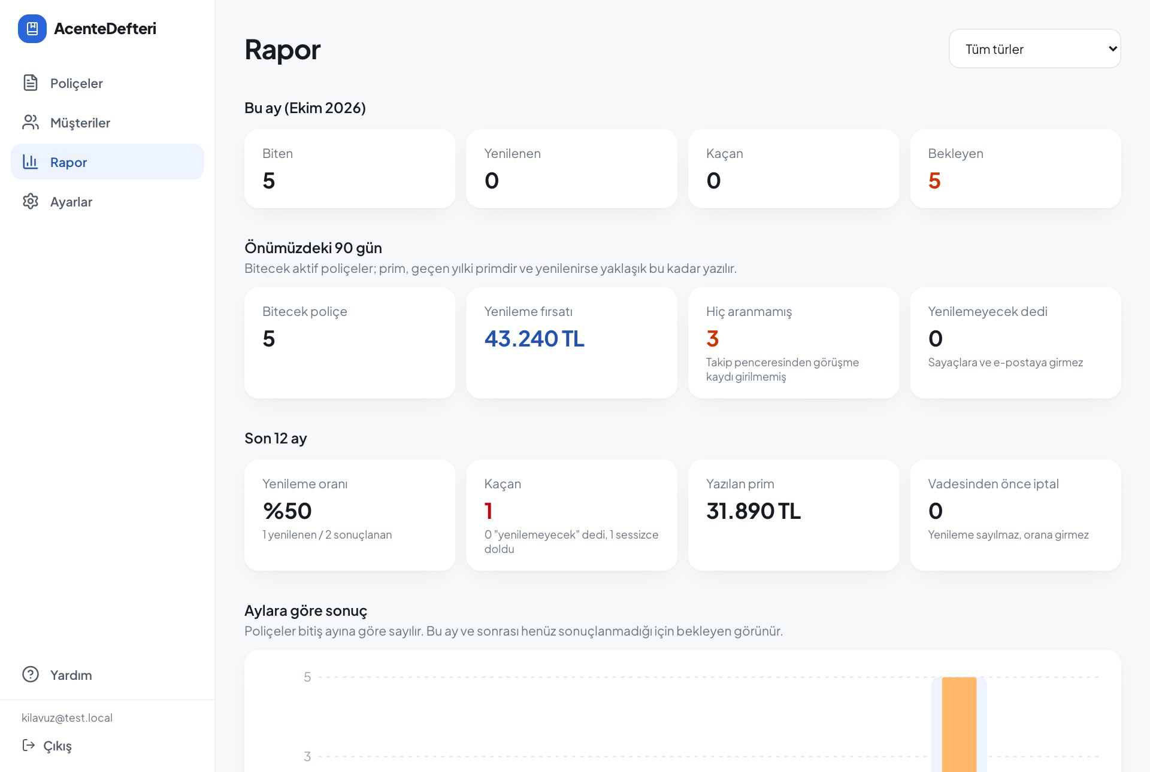The width and height of the screenshot is (1150, 772).
Task: Click the %50 Yenileme oranı value
Action: [287, 511]
